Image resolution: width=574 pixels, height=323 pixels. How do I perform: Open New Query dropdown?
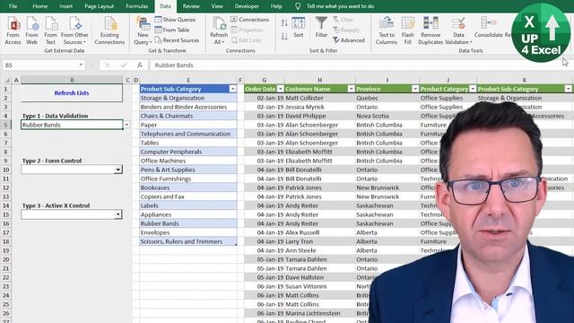click(143, 31)
